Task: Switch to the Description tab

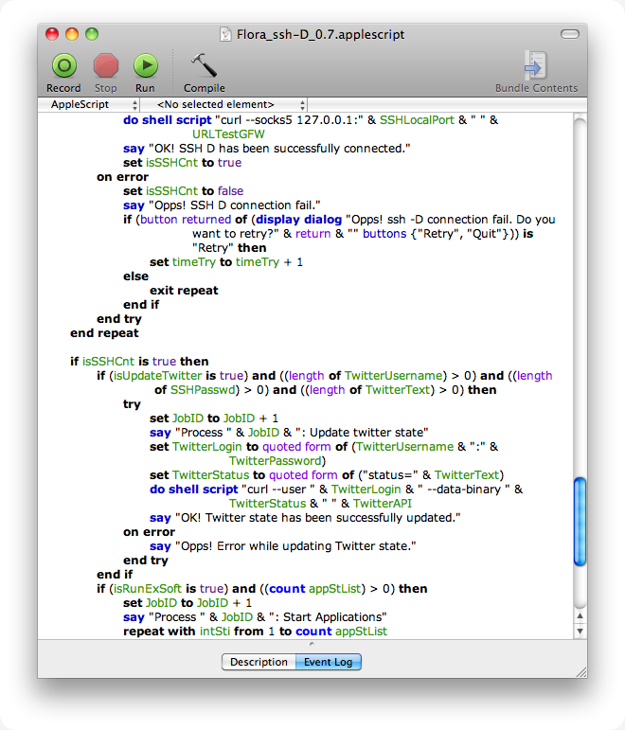Action: coord(259,662)
